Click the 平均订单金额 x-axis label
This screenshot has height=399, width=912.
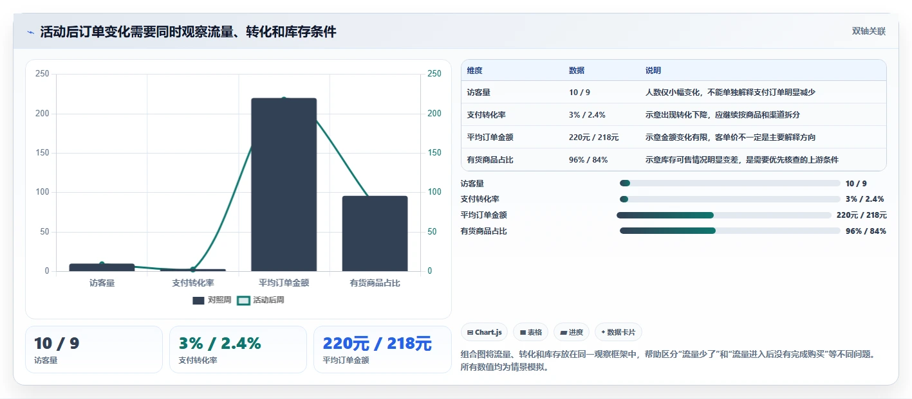(284, 283)
